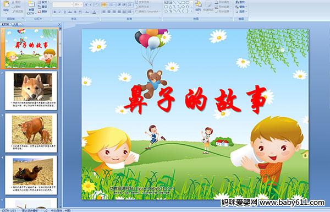Click the Replace button in editing group
The image size is (330, 212).
point(240,7)
